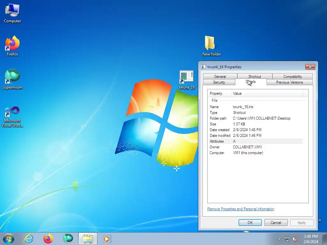The height and width of the screenshot is (245, 327).
Task: Select the Supermium desktop shortcut
Action: (12, 79)
